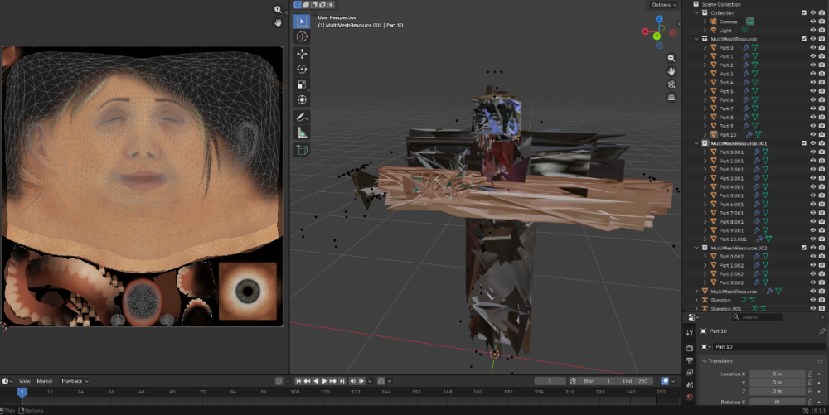The image size is (829, 415).
Task: Play the animation in timeline
Action: (324, 381)
